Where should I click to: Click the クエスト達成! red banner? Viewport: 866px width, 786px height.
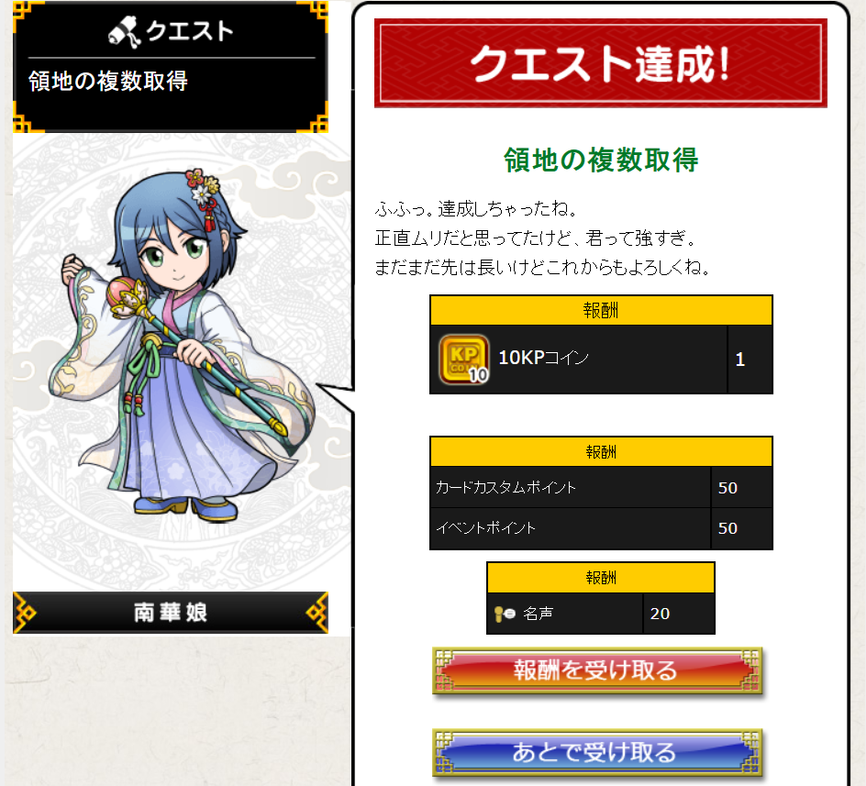tap(600, 63)
